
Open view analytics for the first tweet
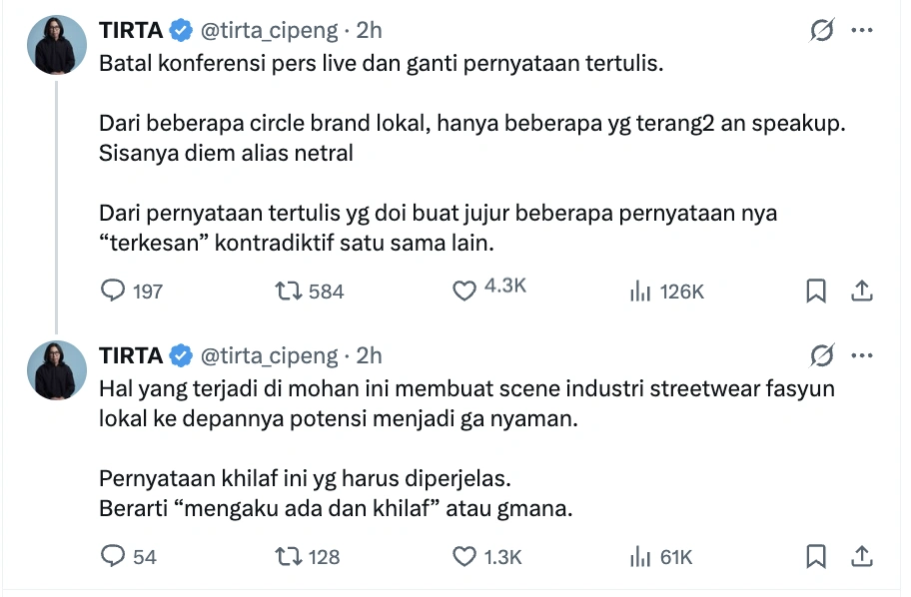[636, 291]
